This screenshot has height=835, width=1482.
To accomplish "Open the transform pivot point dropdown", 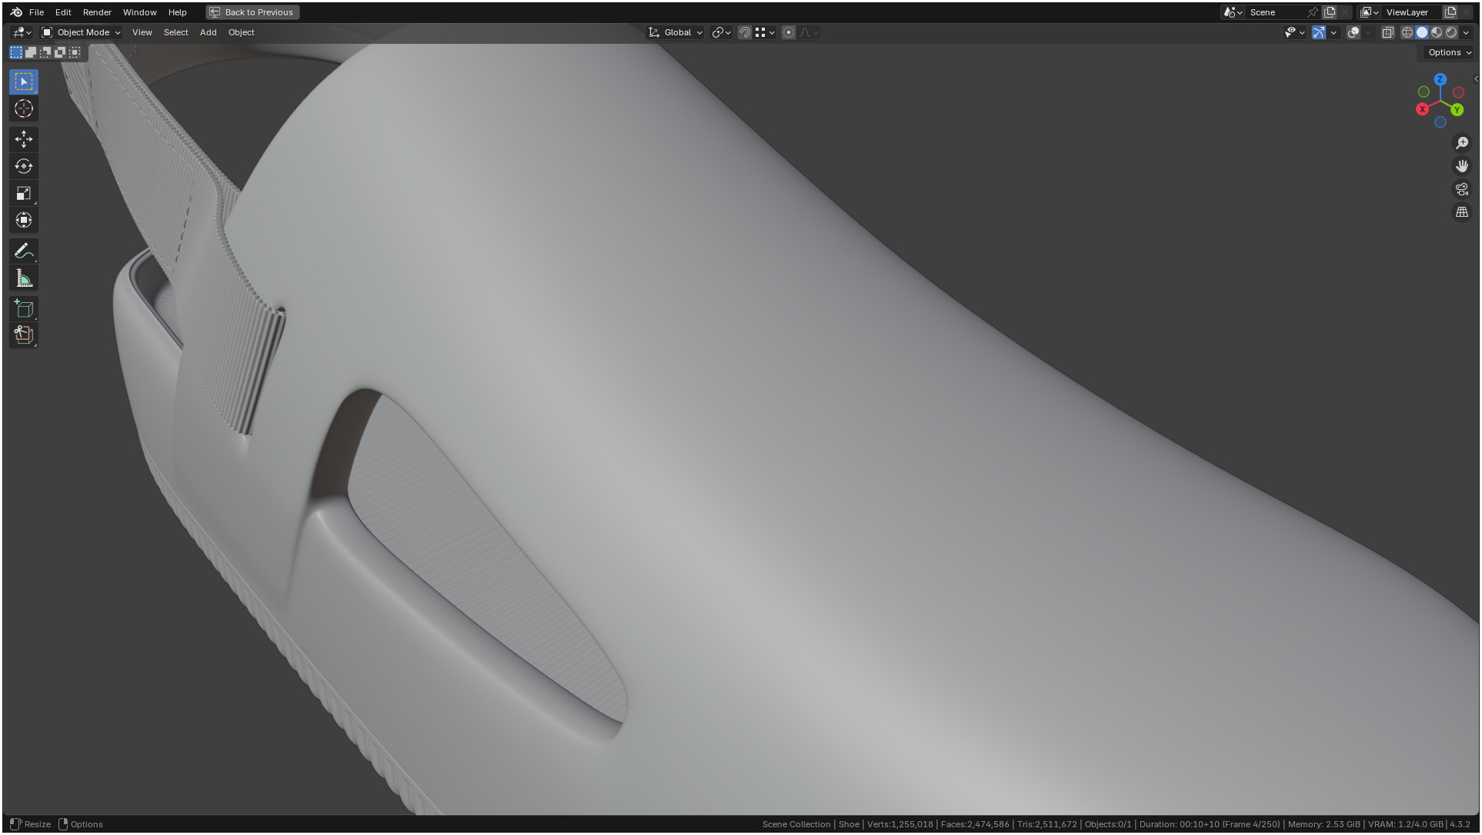I will (721, 32).
